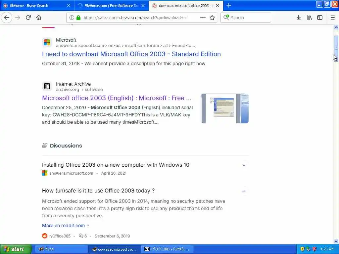Bookmark this page with the star
The width and height of the screenshot is (339, 254).
click(x=212, y=18)
